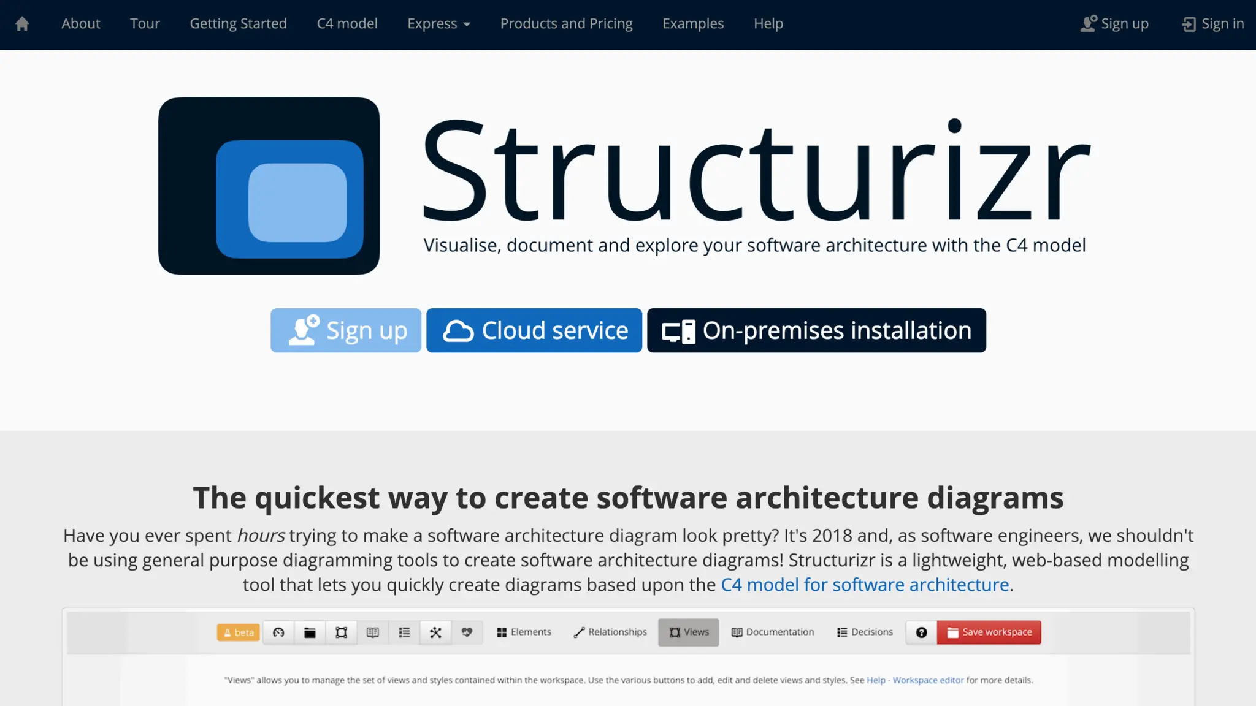The width and height of the screenshot is (1256, 706).
Task: Click the Cloud service button
Action: click(534, 330)
